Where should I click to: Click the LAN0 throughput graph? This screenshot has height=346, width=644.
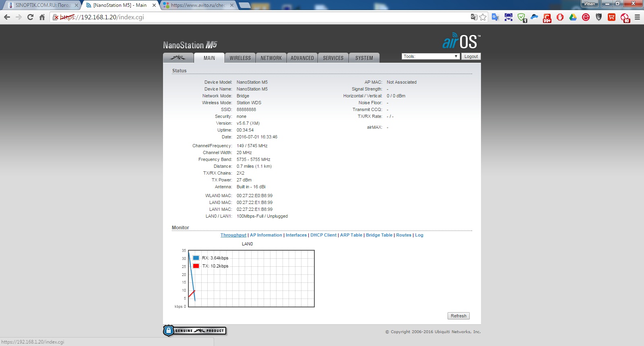point(251,278)
